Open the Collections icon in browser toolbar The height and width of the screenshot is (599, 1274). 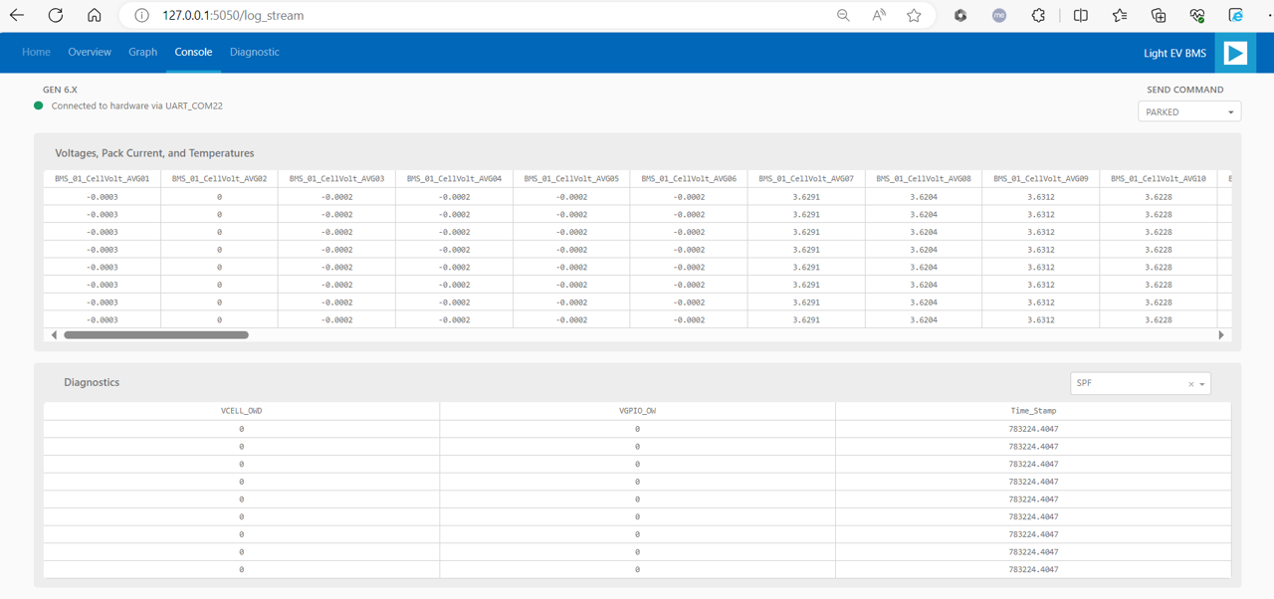click(x=1158, y=15)
